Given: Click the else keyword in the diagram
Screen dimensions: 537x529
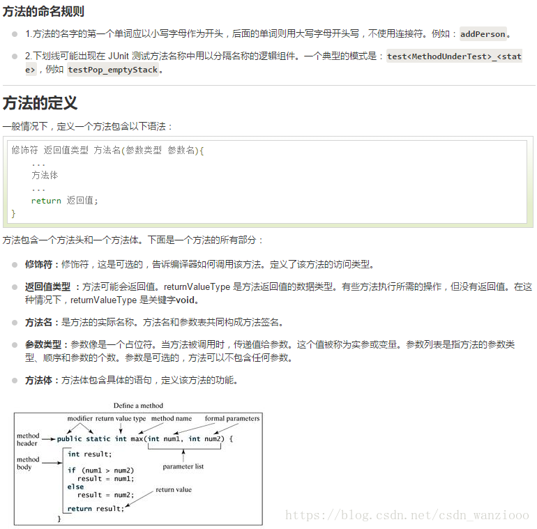Looking at the screenshot, I should pos(75,486).
